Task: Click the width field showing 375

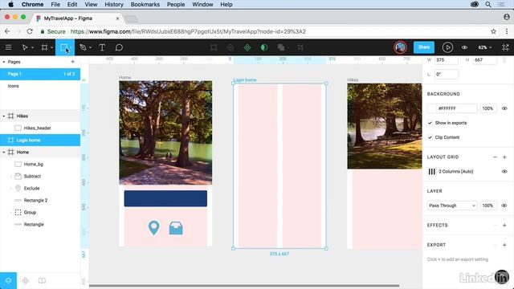Action: 447,60
